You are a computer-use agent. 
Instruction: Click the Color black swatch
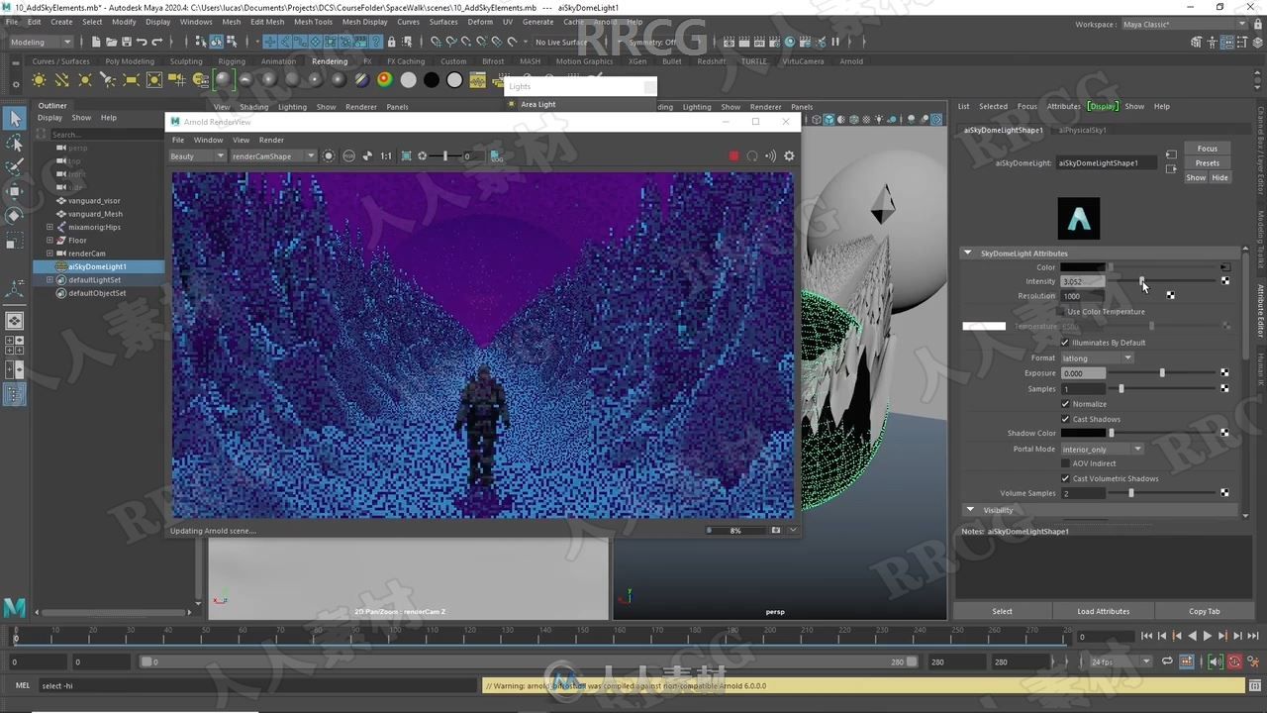point(1084,267)
